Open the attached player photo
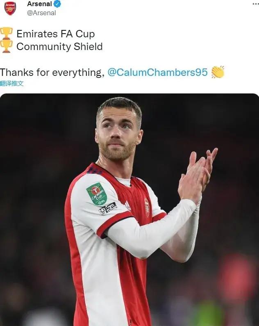This screenshot has height=326, width=259. [129, 210]
